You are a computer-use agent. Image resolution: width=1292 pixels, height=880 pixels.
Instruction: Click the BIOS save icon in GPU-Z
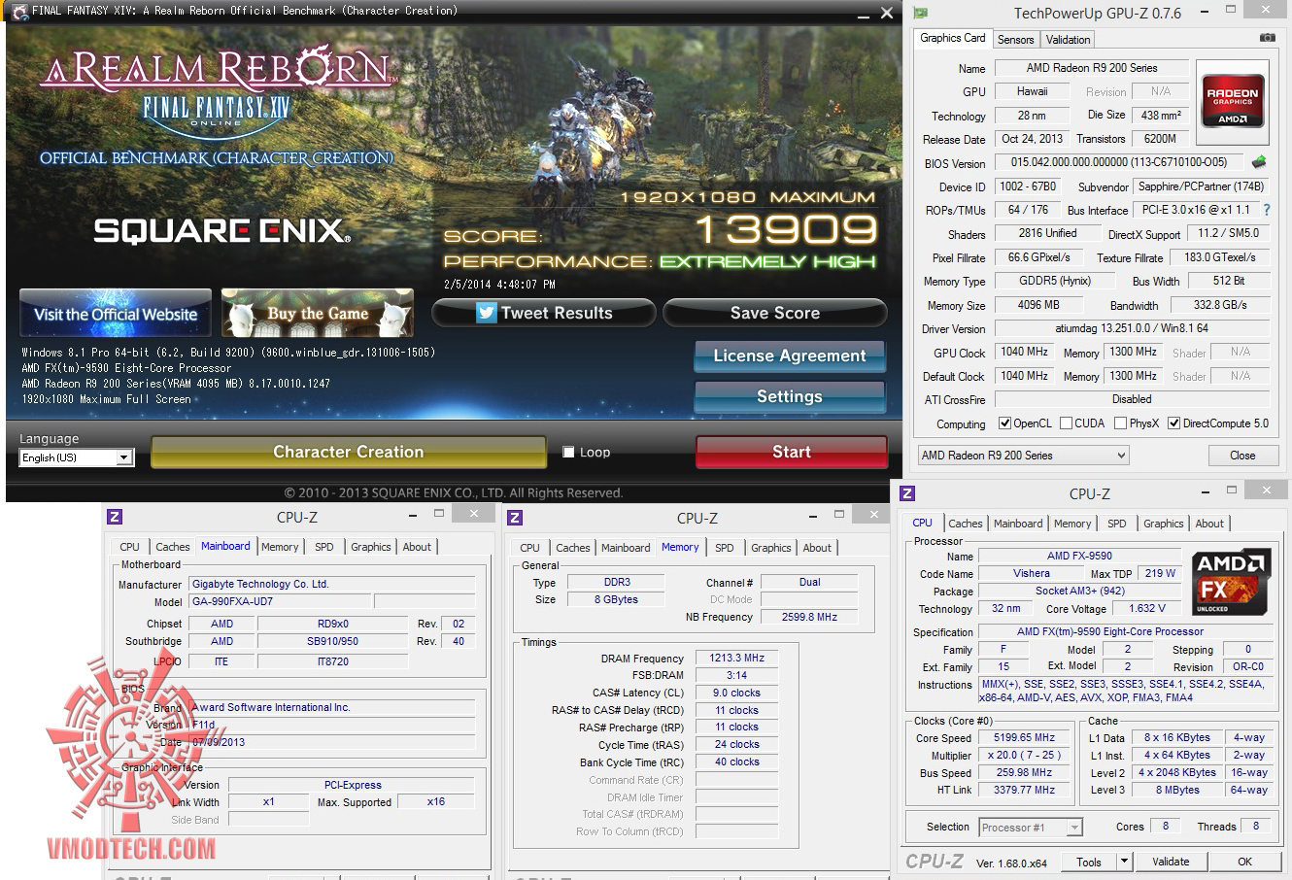click(x=1259, y=162)
